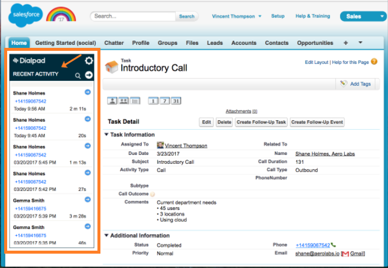Click shane@aerolabs.io email link

pos(317,254)
